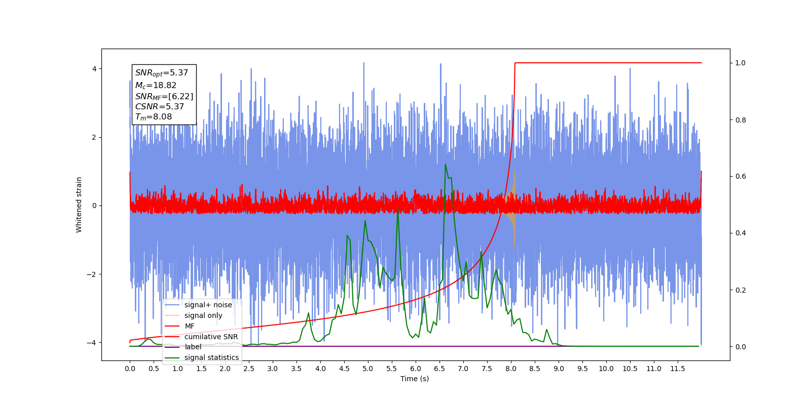Click the 'MF' legend label
This screenshot has width=811, height=405.
190,326
